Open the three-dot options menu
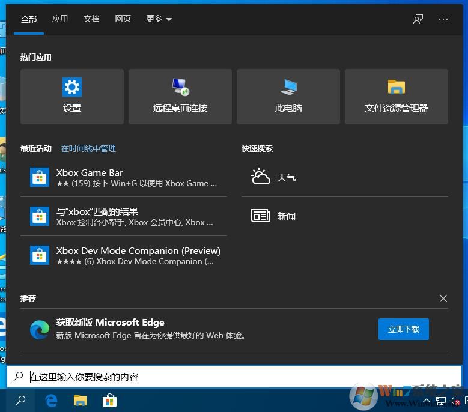Screen dimensions: 468x412 pos(443,19)
